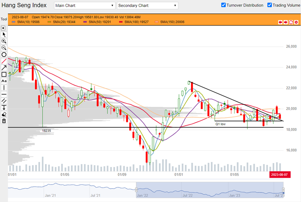Select the vertical line tool
Image resolution: width=301 pixels, height=202 pixels.
point(4,88)
